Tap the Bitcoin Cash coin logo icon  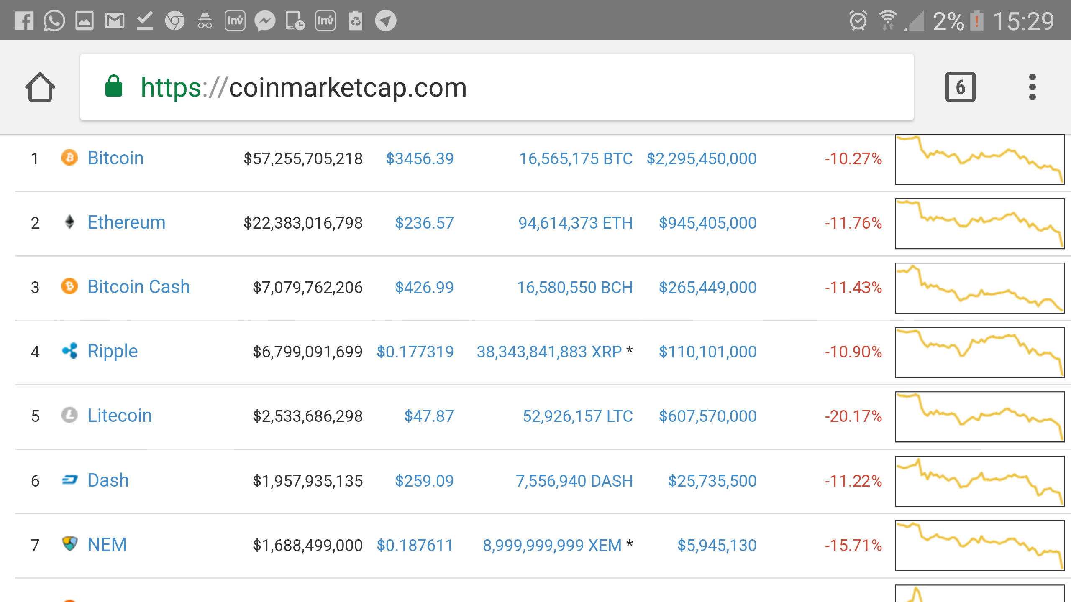[69, 286]
